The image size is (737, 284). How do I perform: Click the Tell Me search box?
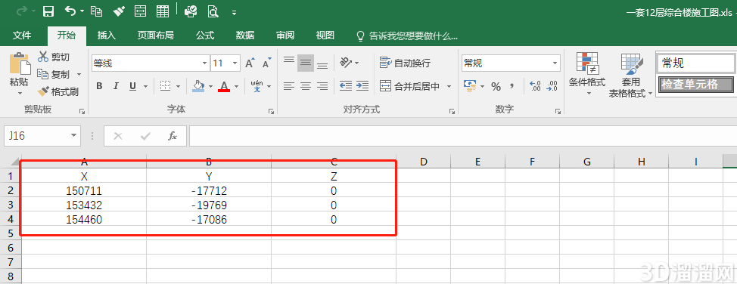(x=407, y=35)
